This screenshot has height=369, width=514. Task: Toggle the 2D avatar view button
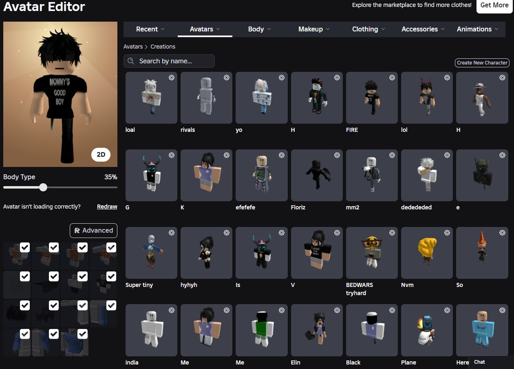(x=101, y=155)
